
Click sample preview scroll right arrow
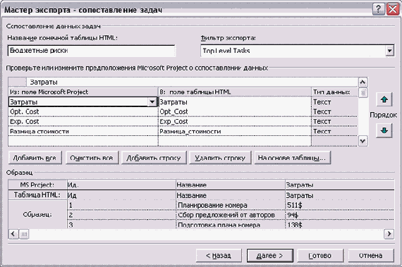coord(389,234)
